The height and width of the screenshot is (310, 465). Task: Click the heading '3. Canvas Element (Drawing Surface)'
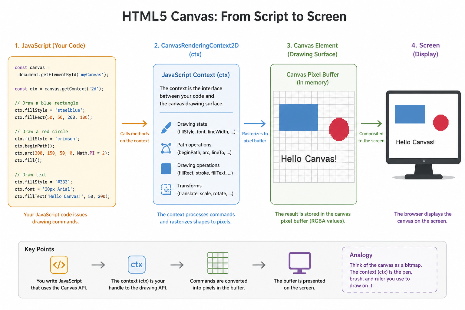312,50
